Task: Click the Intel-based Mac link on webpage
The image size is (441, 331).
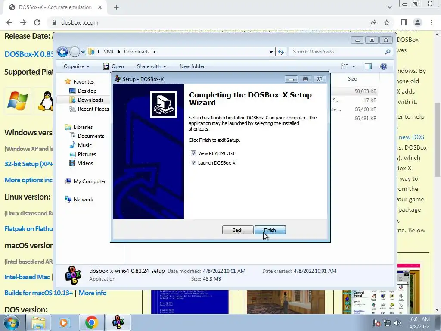Action: pos(27,277)
